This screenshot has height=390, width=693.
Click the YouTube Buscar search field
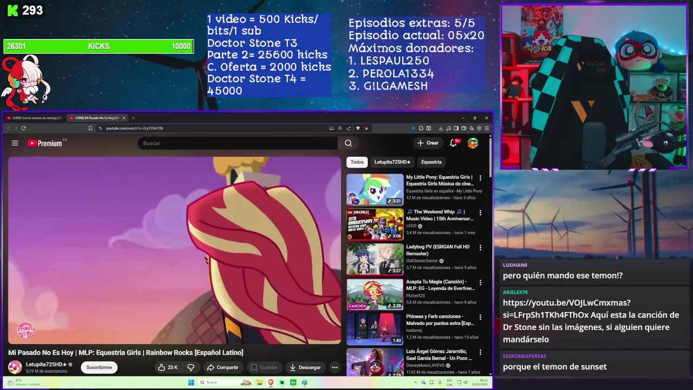pyautogui.click(x=238, y=143)
